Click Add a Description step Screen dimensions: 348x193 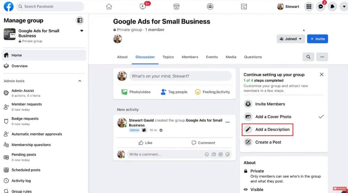tap(267, 129)
